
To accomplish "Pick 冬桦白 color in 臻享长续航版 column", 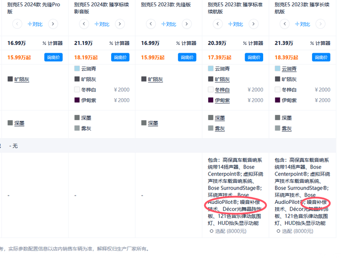I will [289, 90].
